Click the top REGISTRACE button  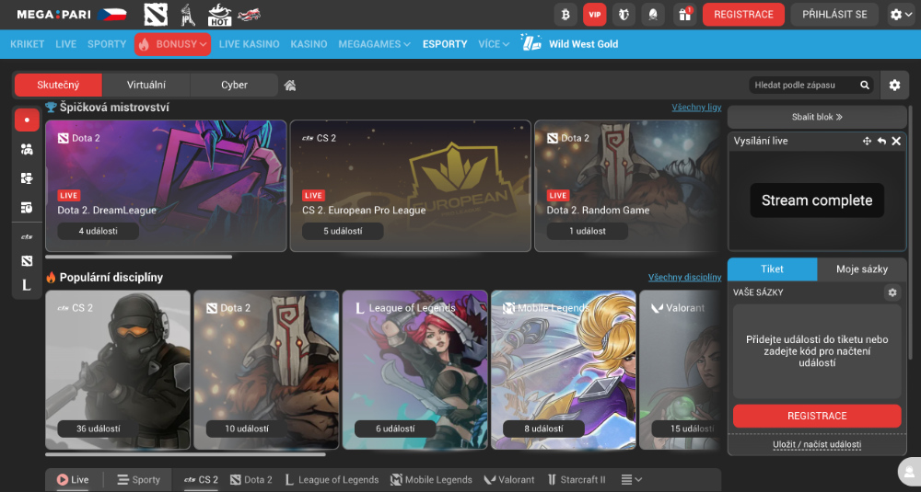click(x=743, y=15)
